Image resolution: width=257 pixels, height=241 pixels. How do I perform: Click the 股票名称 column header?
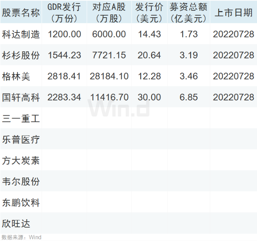point(21,13)
